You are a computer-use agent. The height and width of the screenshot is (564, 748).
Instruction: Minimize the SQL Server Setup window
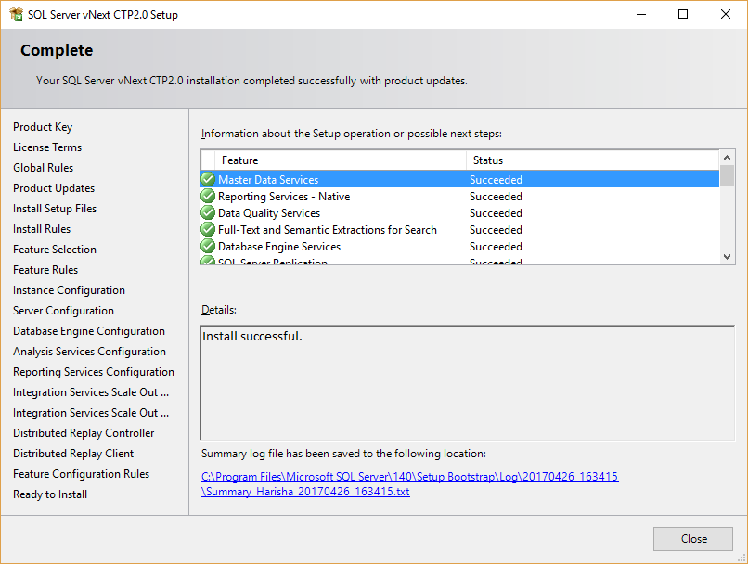click(641, 14)
